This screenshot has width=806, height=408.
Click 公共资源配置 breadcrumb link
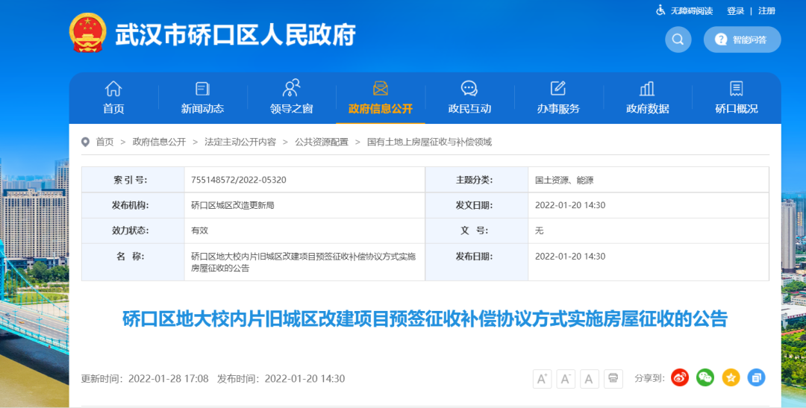pyautogui.click(x=321, y=142)
